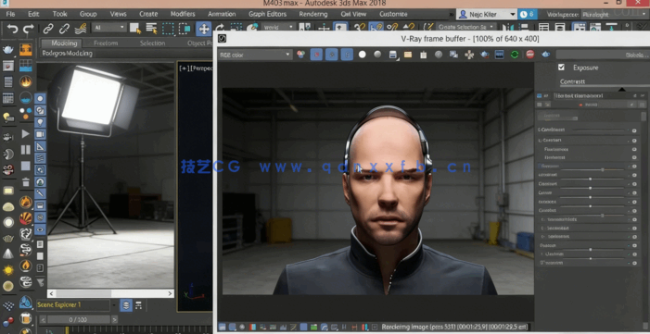The width and height of the screenshot is (650, 334).
Task: Click the Bind to Space Warp icon
Action: pyautogui.click(x=80, y=29)
